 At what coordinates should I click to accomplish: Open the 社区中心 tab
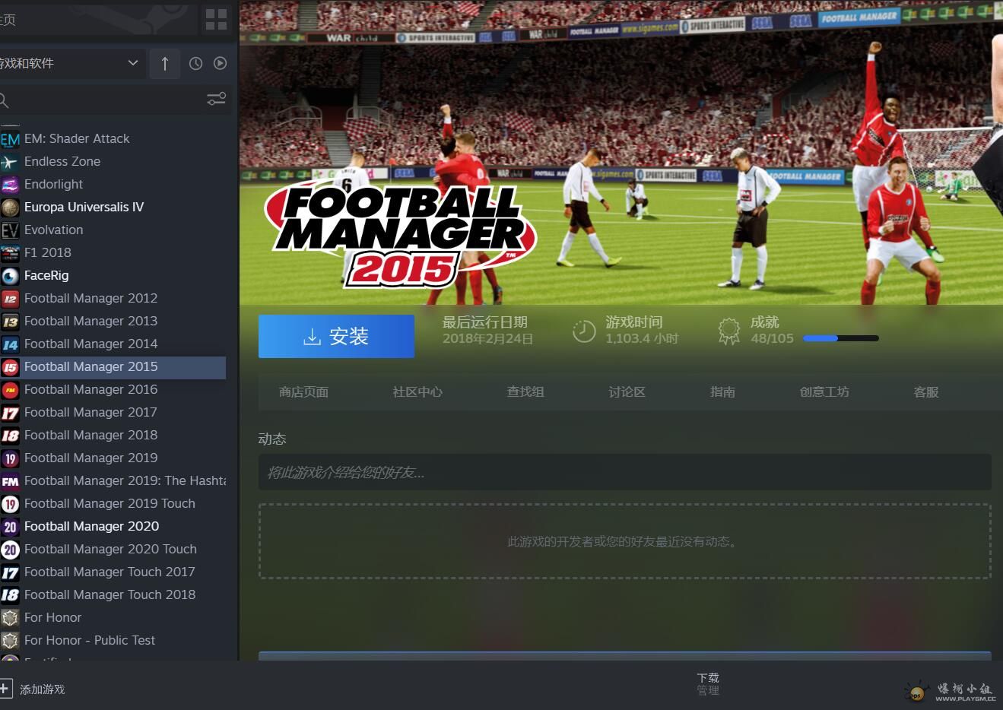tap(417, 392)
